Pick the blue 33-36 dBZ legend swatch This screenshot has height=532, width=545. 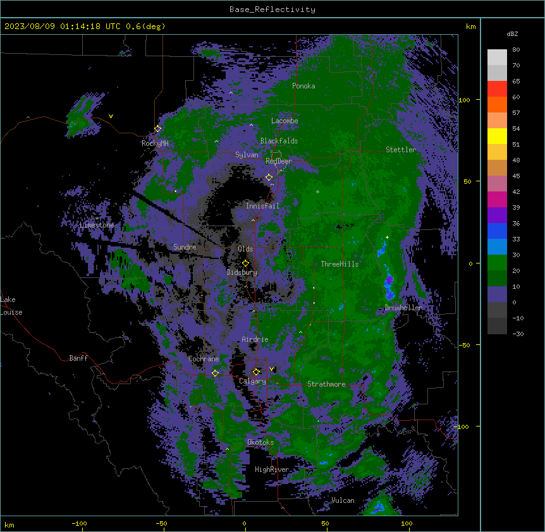pos(497,231)
